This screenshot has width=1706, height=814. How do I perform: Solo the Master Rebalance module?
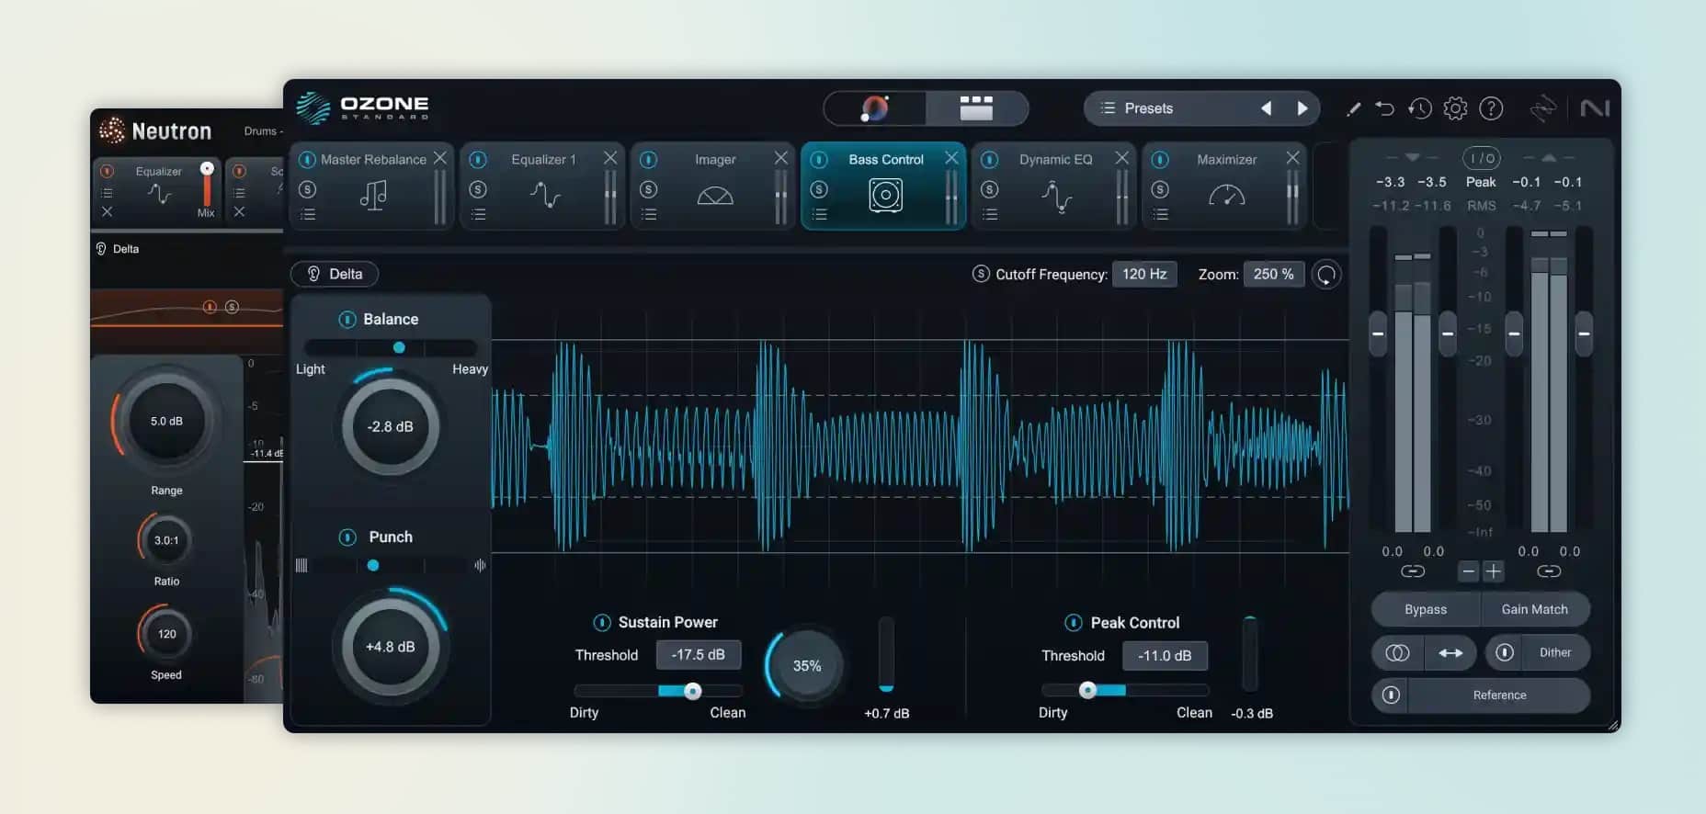(308, 189)
